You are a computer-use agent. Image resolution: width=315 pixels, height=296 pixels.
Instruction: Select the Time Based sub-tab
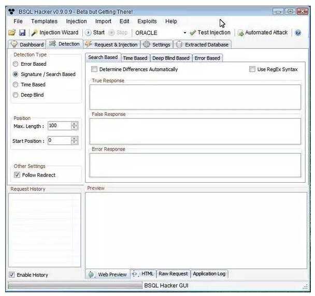click(x=135, y=58)
